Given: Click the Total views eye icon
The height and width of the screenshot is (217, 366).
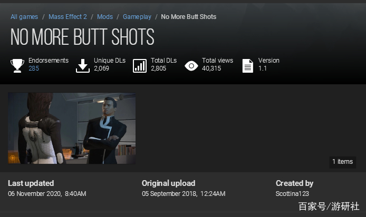Looking at the screenshot, I should (191, 66).
